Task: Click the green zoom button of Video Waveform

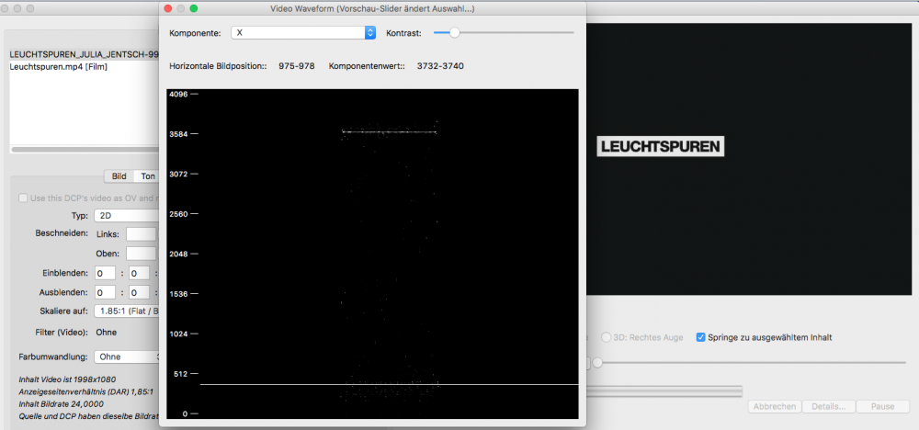Action: tap(193, 8)
